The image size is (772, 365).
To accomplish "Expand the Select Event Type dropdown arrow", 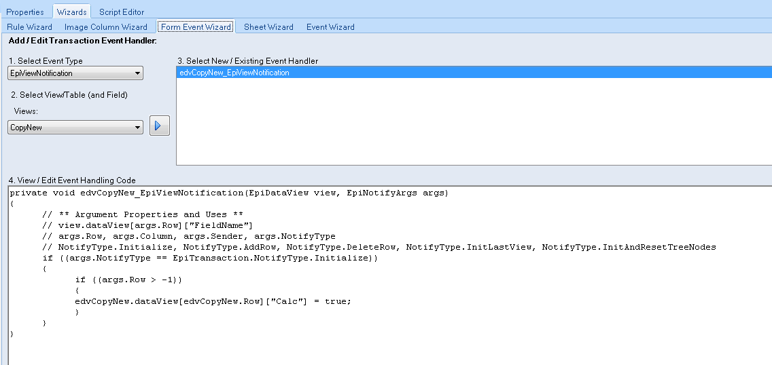I will pyautogui.click(x=137, y=73).
